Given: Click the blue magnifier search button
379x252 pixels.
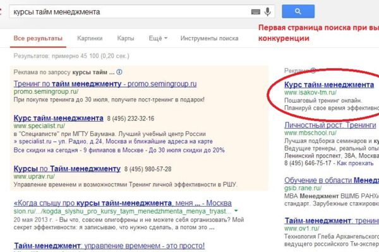Looking at the screenshot, I should point(298,11).
